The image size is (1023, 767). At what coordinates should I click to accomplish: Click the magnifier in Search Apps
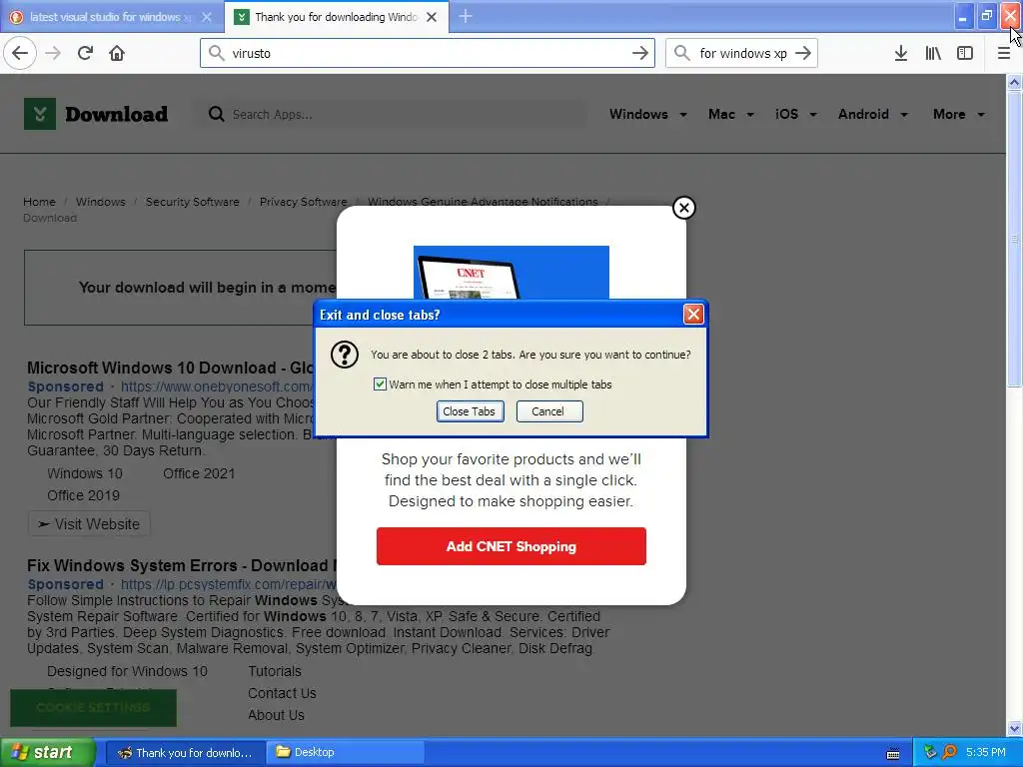(x=216, y=114)
